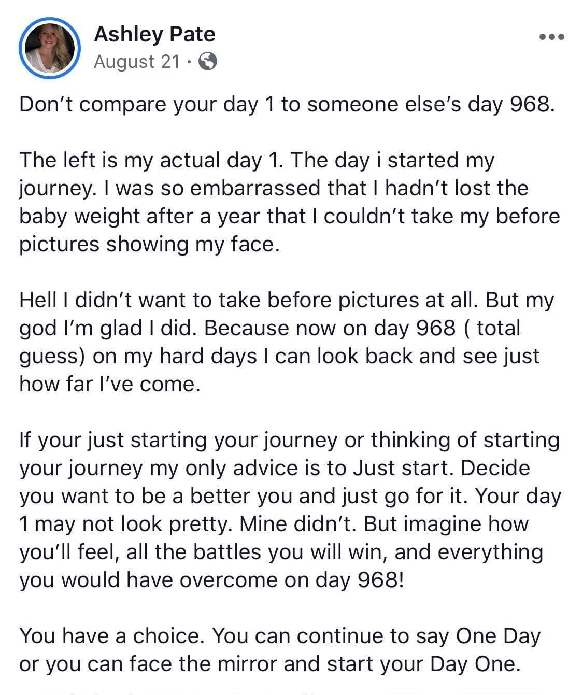583x695 pixels.
Task: Click the line "Don't compare your day 1"
Action: (288, 104)
